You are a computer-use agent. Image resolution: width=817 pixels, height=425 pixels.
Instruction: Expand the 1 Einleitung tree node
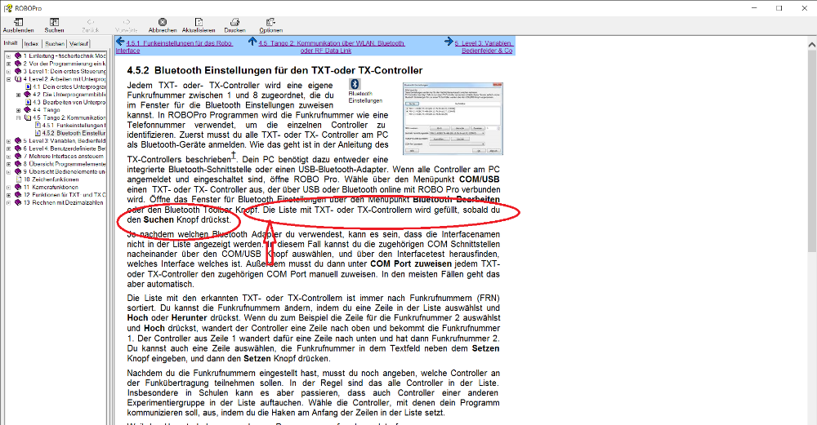click(8, 55)
